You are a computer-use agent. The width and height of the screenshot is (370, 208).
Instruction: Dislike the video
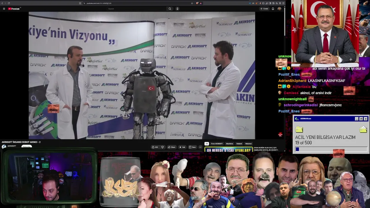[x=162, y=147]
